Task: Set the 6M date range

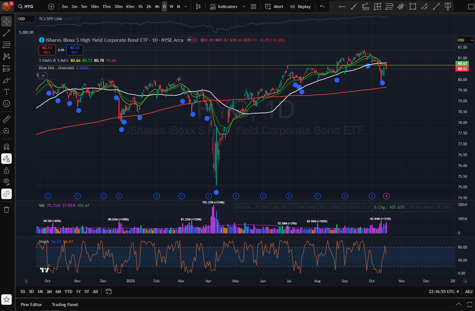Action: tap(58, 292)
